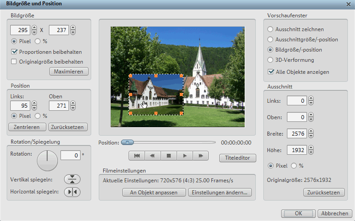Toggle Proportionen beibehalten checkbox
Image resolution: width=355 pixels, height=221 pixels.
[x=14, y=52]
